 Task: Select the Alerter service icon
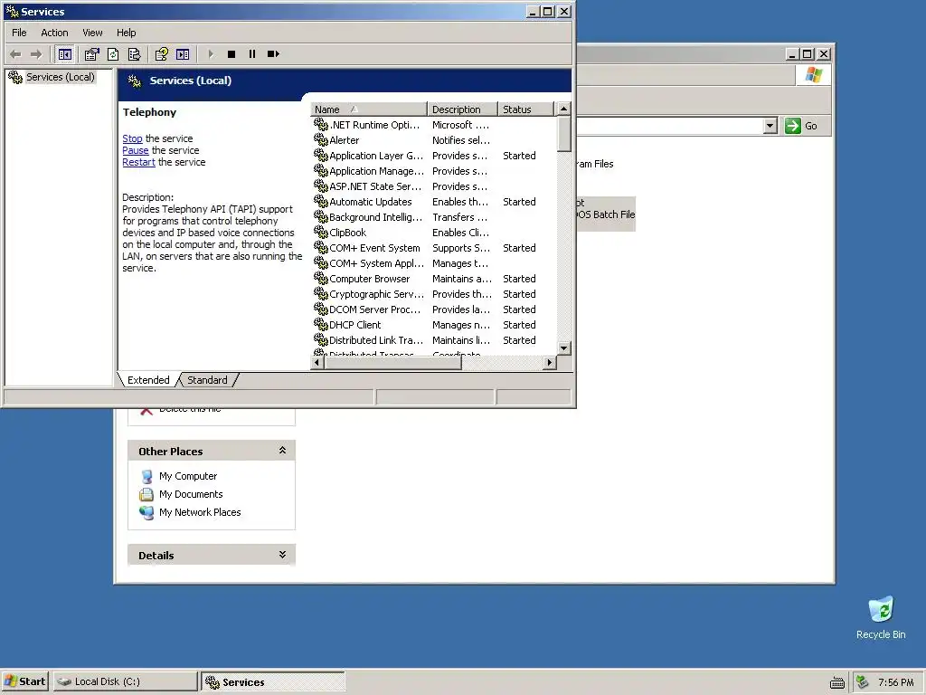coord(321,140)
